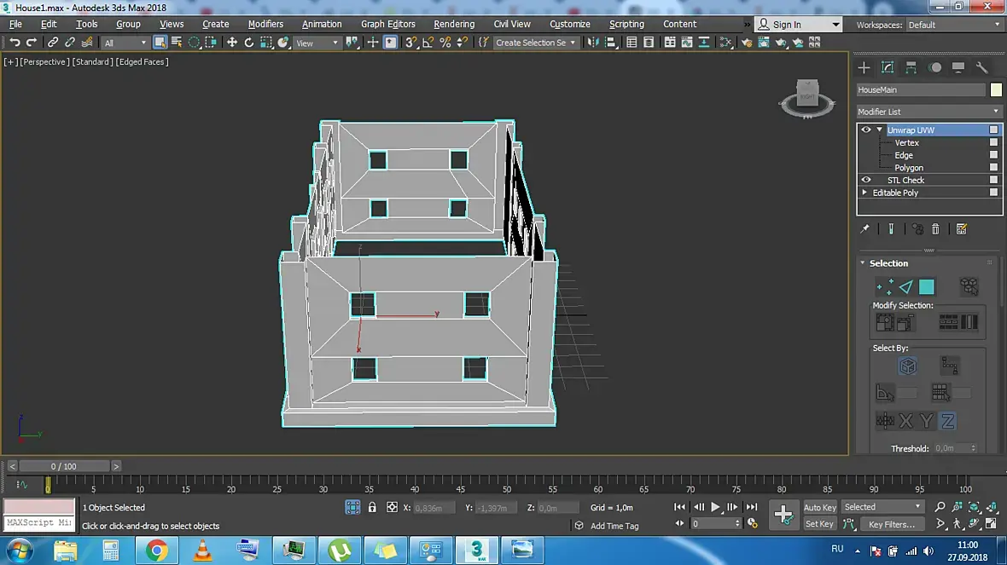This screenshot has height=565, width=1007.
Task: Click the Key Filters button
Action: (x=892, y=524)
